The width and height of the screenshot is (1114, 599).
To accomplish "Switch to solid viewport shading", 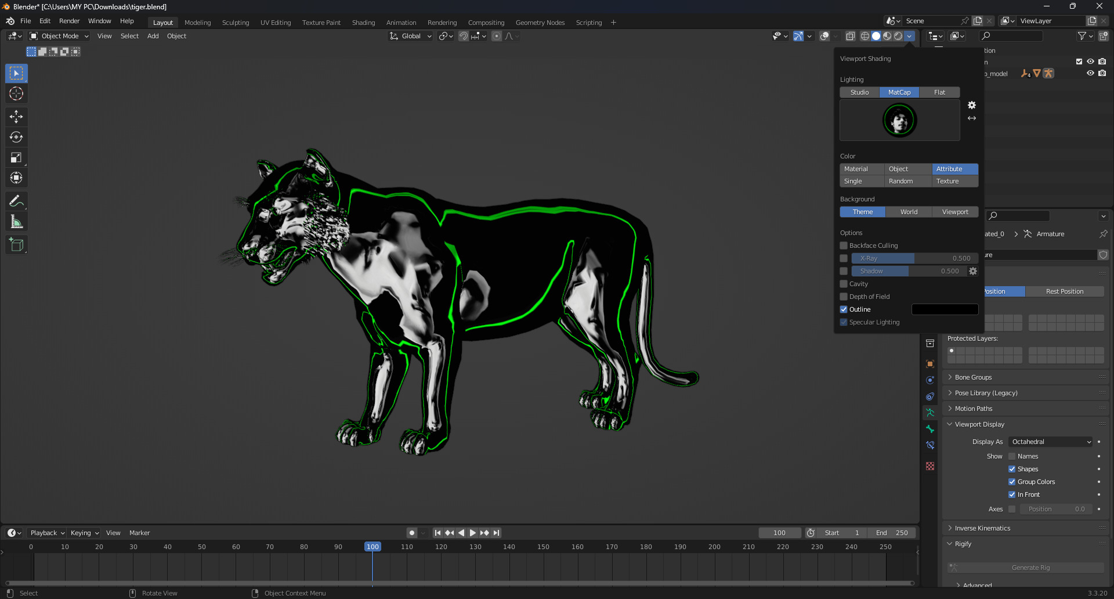I will (876, 36).
